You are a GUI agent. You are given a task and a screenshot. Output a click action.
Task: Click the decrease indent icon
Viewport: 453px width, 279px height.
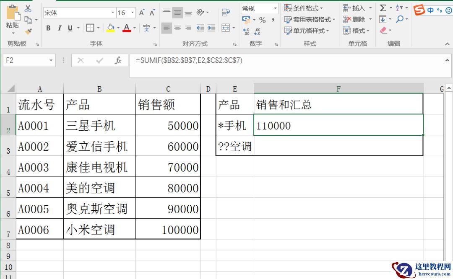pos(200,28)
